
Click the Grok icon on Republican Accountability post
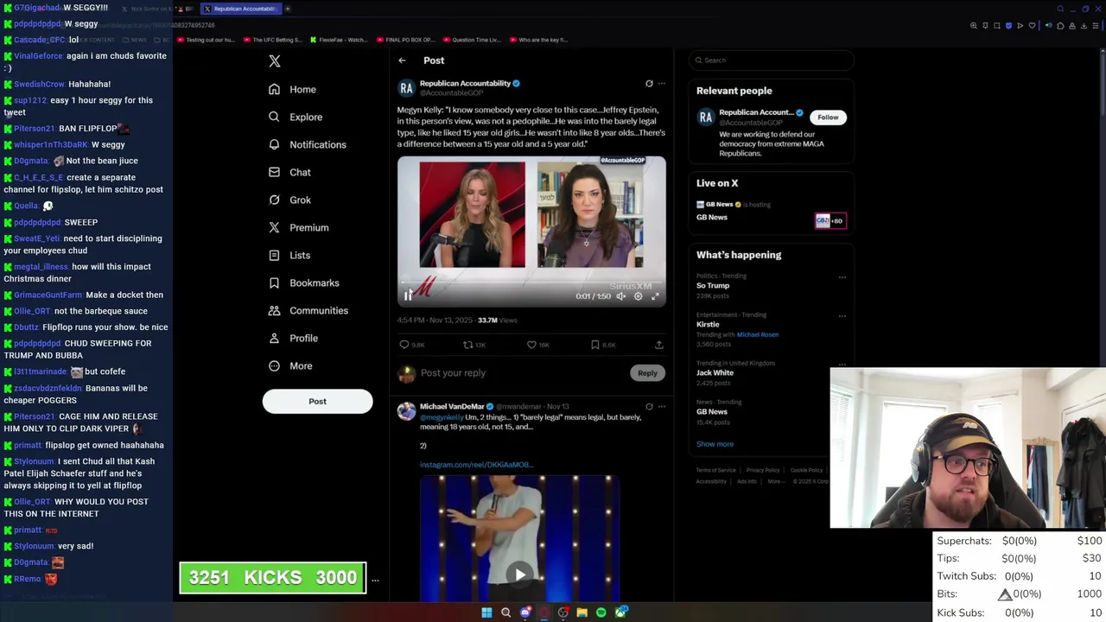[x=649, y=84]
